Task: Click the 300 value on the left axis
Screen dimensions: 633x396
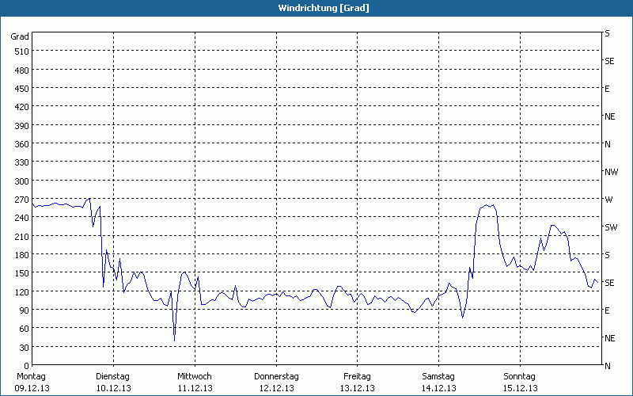Action: (x=22, y=181)
